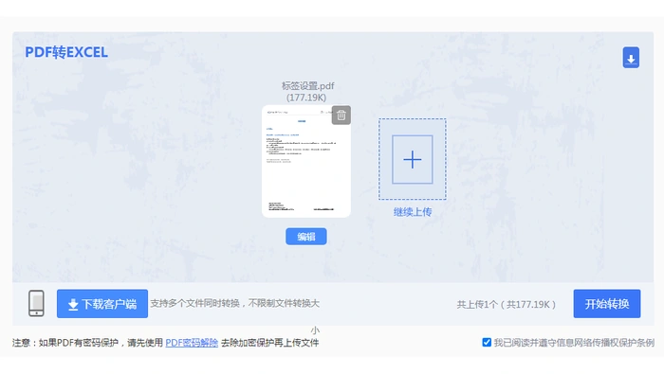The width and height of the screenshot is (664, 374).
Task: Click the 我已阅读并遵守信息网络传播权保护条例 text
Action: [574, 343]
